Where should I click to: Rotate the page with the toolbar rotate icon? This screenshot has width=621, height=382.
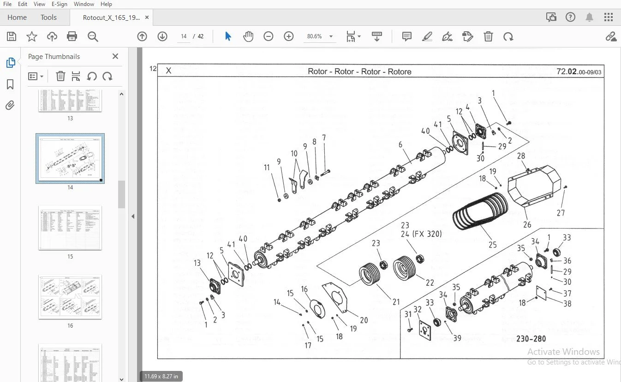point(508,36)
